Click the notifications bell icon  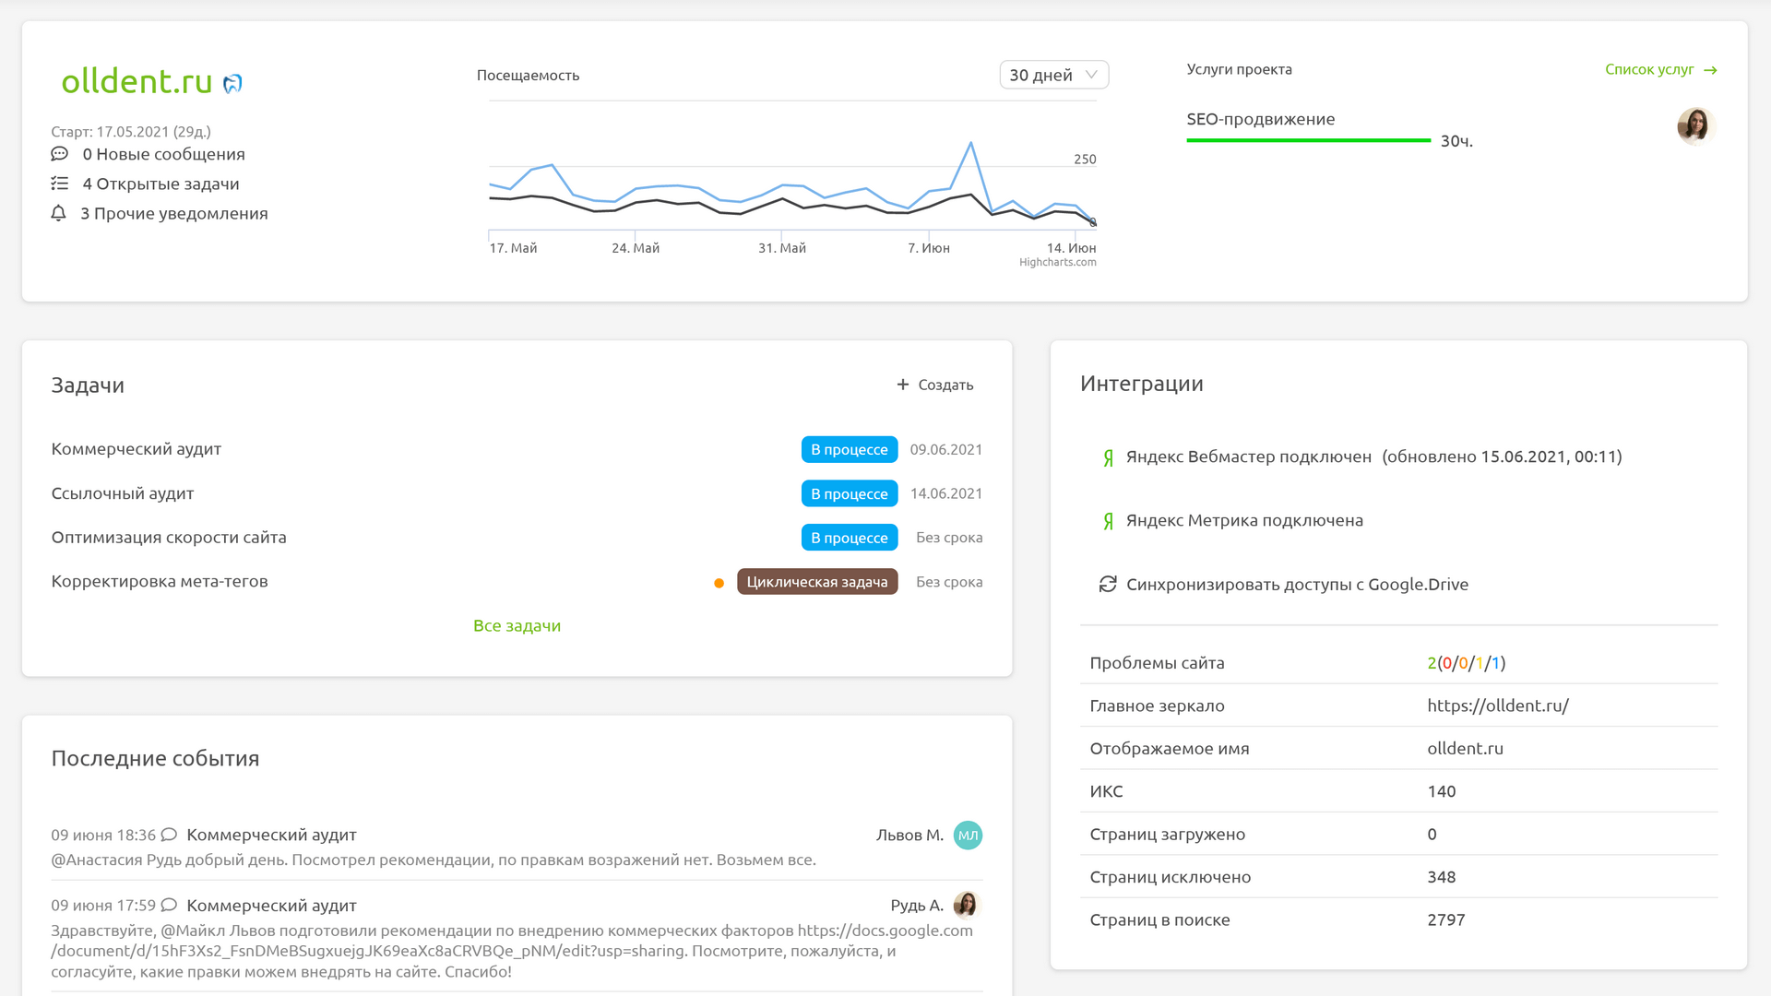(58, 213)
